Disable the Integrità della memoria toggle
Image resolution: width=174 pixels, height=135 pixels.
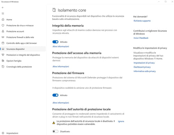[x=55, y=42]
